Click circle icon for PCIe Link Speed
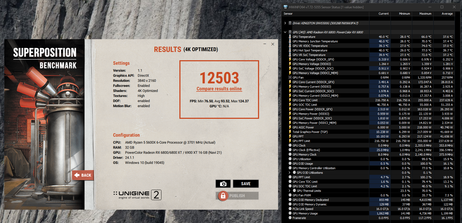Screen dimensions: 462x223 click(x=290, y=209)
